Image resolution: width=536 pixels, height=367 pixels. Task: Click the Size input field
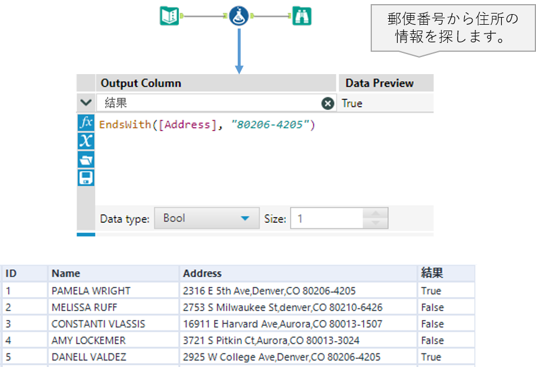pyautogui.click(x=327, y=219)
